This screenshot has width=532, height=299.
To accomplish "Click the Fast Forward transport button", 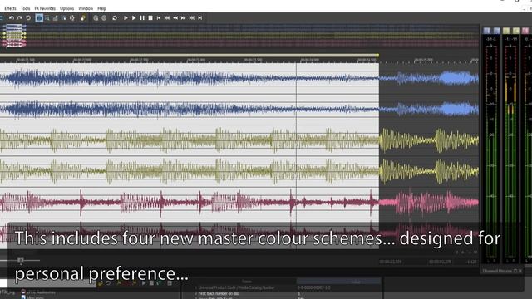I will (183, 18).
